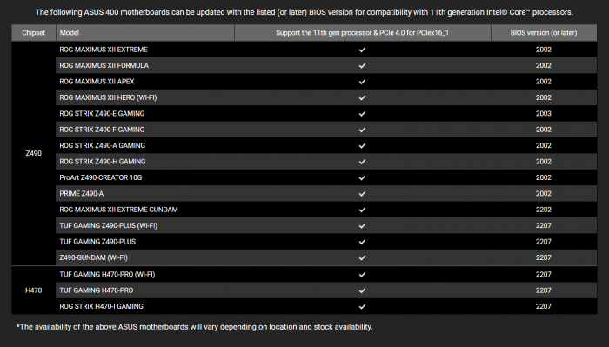Screen dimensions: 609x347
Task: Click checkmark for ROG MAXIMUS XII EXTREME
Action: tap(362, 50)
